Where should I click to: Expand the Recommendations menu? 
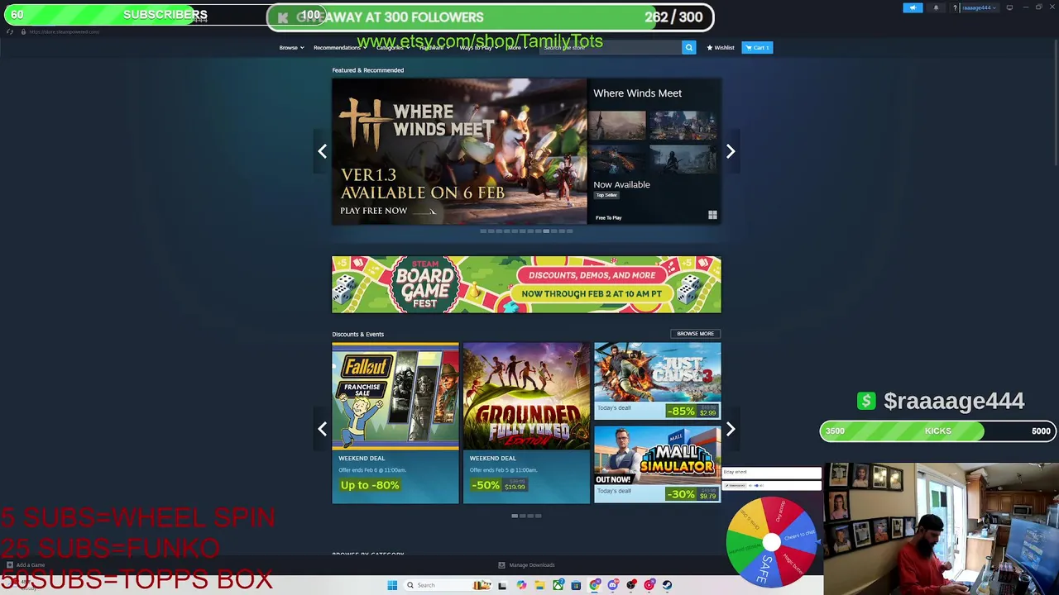pyautogui.click(x=339, y=48)
